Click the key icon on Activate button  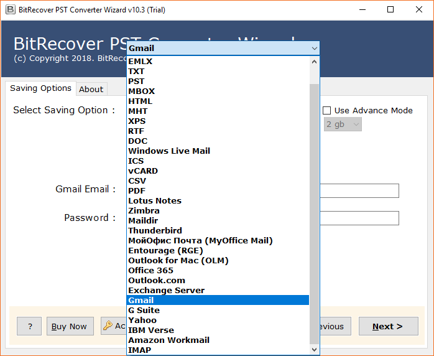coord(108,326)
